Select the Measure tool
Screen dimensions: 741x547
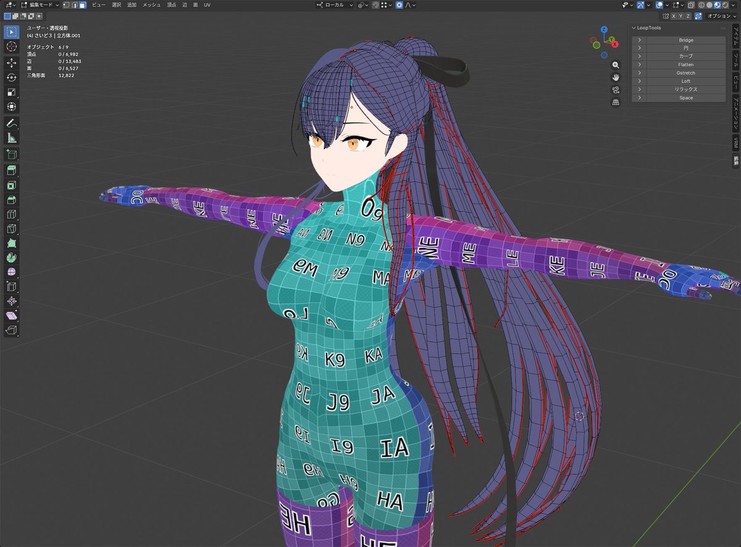pyautogui.click(x=11, y=139)
